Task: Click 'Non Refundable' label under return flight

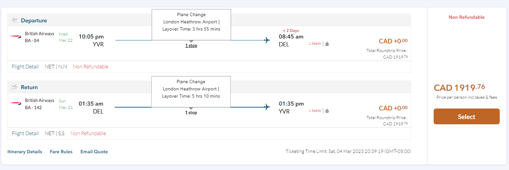Action: 88,134
